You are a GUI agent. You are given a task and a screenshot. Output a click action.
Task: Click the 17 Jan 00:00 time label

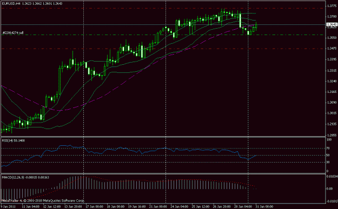94,207
